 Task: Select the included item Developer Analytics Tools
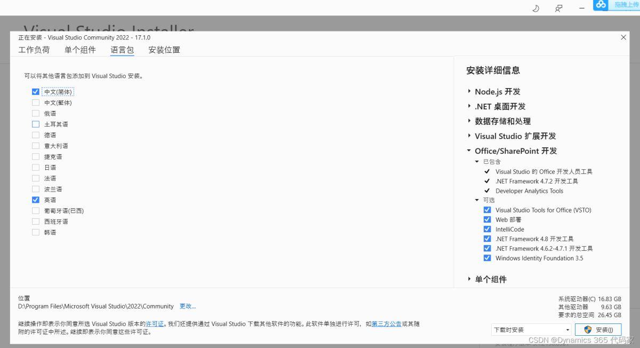click(529, 191)
